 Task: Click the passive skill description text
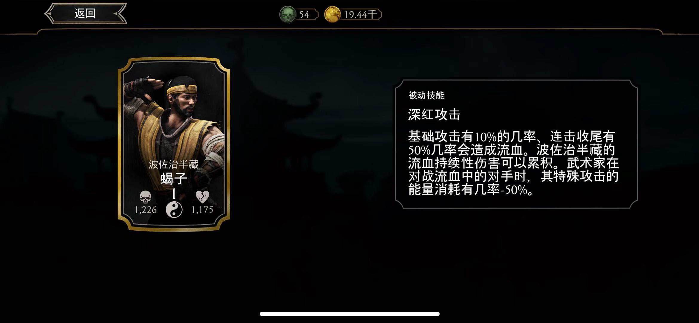513,163
